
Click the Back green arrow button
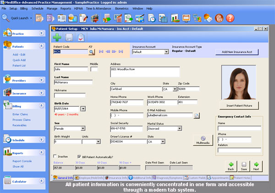(x=231, y=165)
